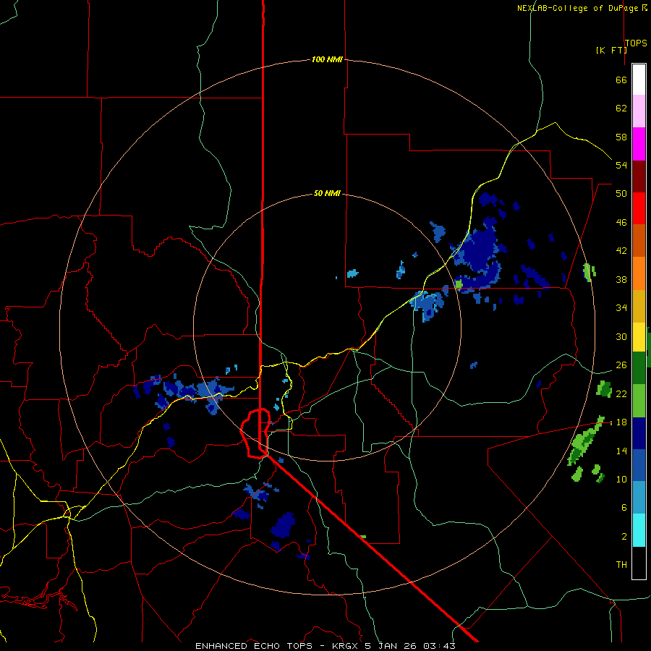Click the 62 legend value label
Screen dimensions: 651x651
pos(621,109)
